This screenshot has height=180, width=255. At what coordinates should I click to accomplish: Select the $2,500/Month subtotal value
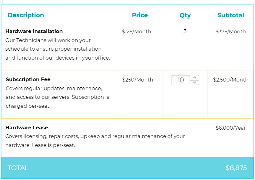231,80
